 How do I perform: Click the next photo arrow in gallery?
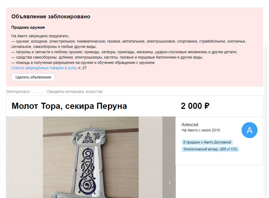pos(169,183)
